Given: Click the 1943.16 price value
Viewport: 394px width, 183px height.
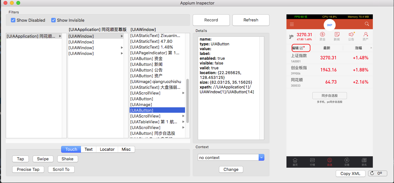Looking at the screenshot, I should (328, 70).
